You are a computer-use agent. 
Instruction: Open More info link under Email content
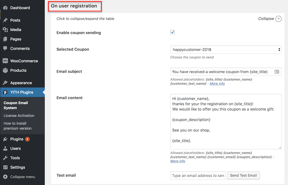point(178,161)
